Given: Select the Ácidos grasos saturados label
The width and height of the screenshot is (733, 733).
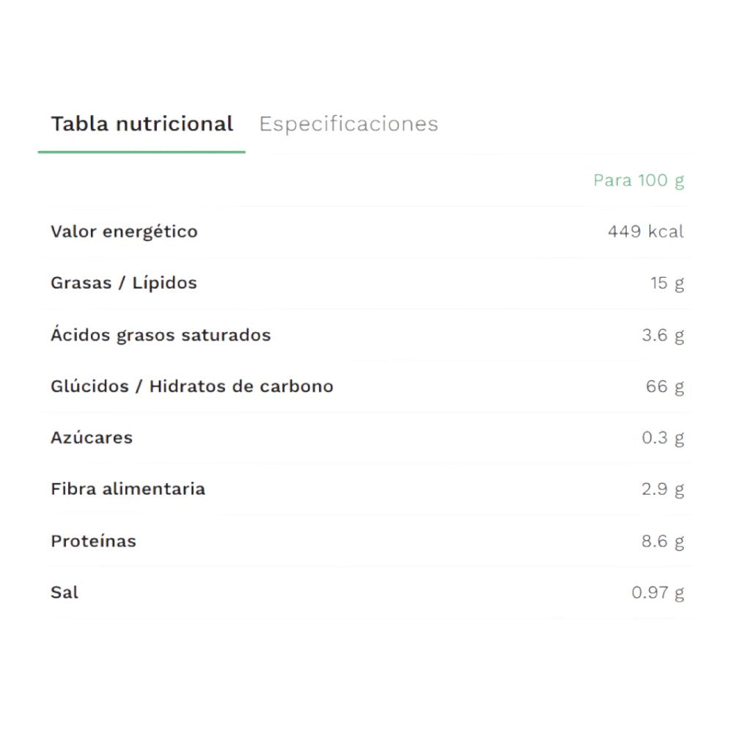Looking at the screenshot, I should (161, 335).
